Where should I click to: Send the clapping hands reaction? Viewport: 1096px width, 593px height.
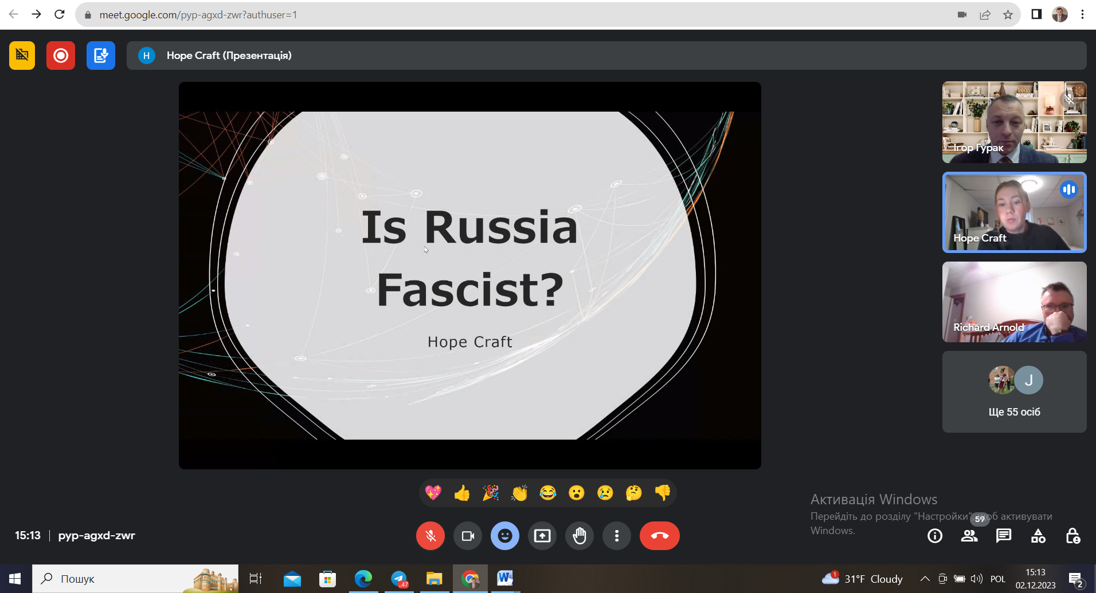point(519,493)
